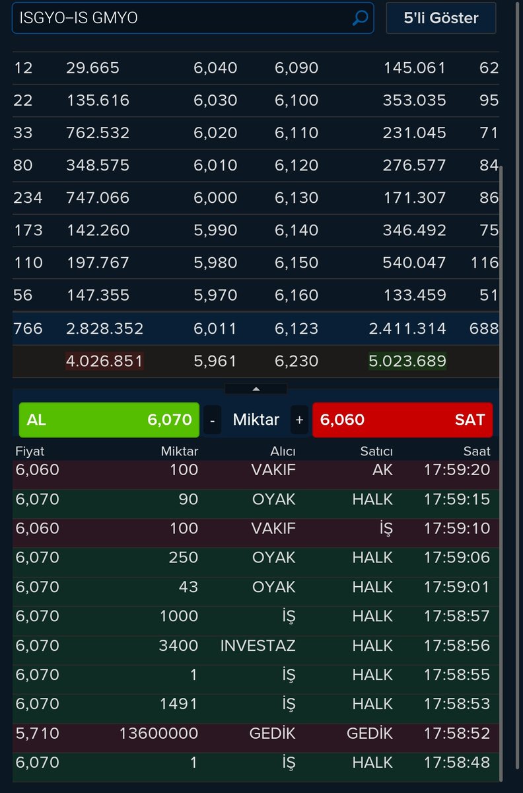The image size is (523, 793).
Task: Click average bid price 6,011
Action: 215,328
